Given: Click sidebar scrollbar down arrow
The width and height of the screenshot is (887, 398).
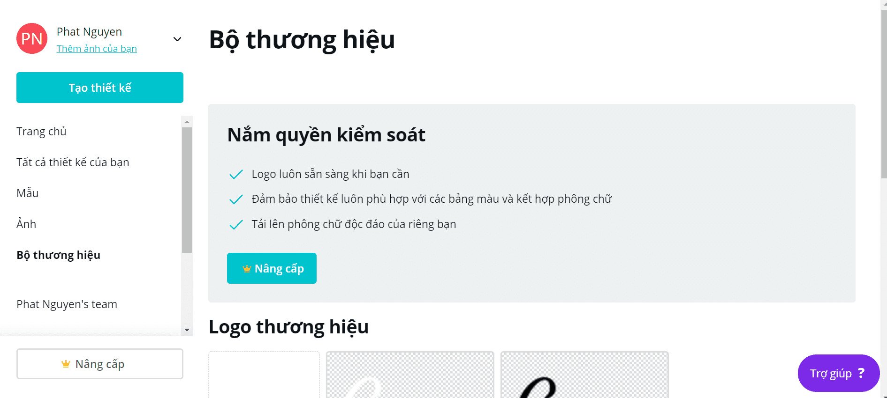Looking at the screenshot, I should tap(187, 330).
